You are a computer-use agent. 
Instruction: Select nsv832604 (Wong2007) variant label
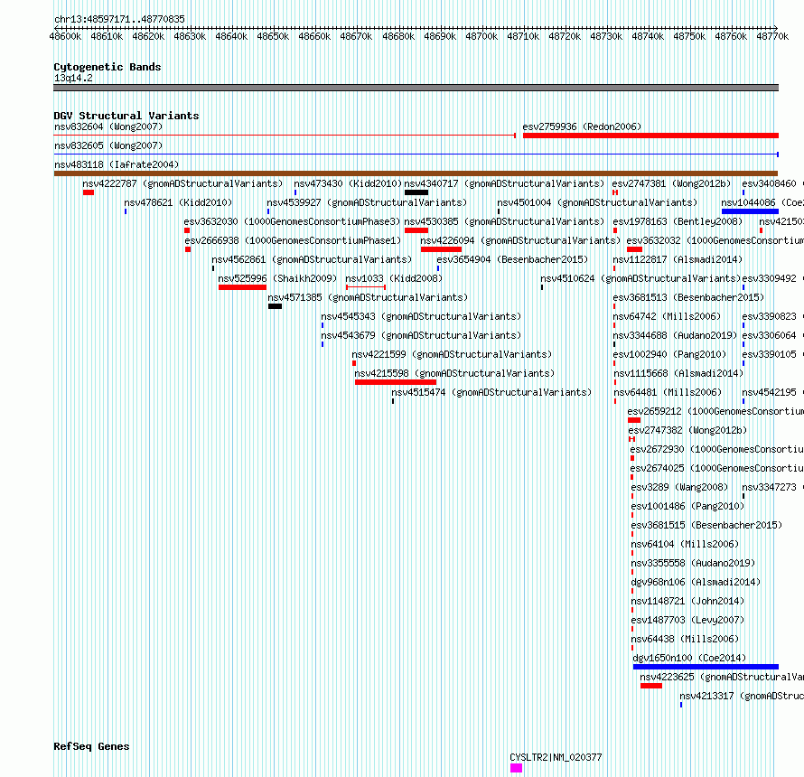point(108,126)
